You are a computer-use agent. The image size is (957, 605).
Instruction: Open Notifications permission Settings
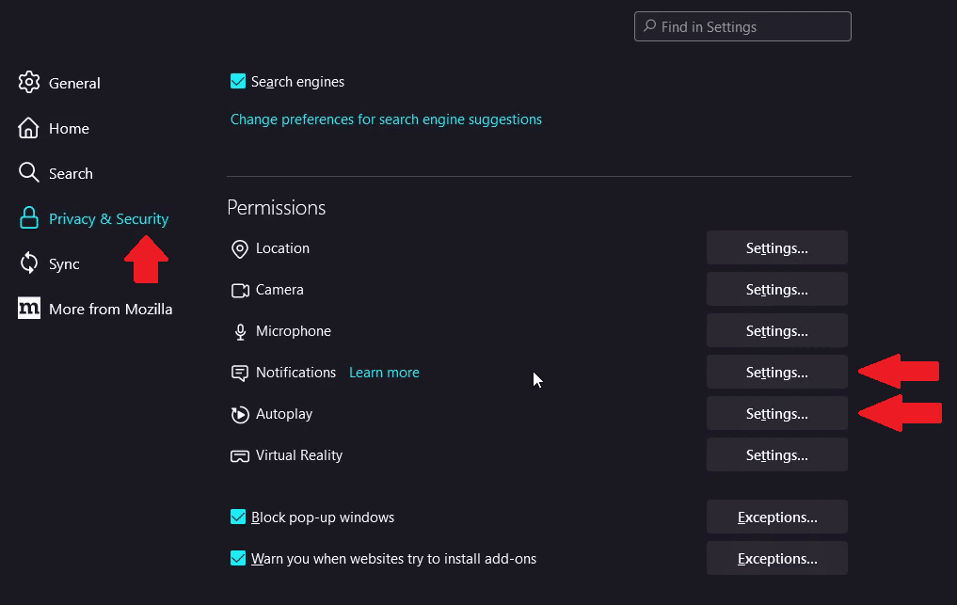click(776, 373)
